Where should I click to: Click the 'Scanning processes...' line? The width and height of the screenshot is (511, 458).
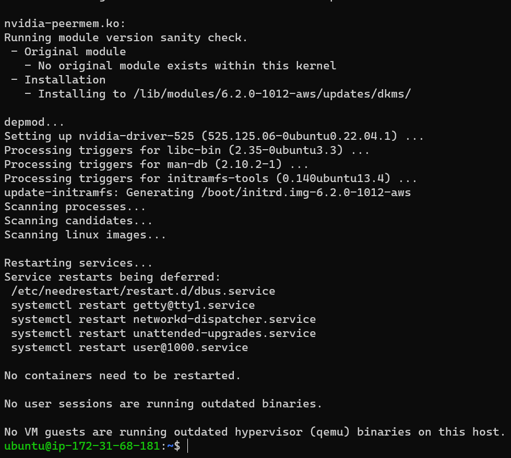(75, 207)
